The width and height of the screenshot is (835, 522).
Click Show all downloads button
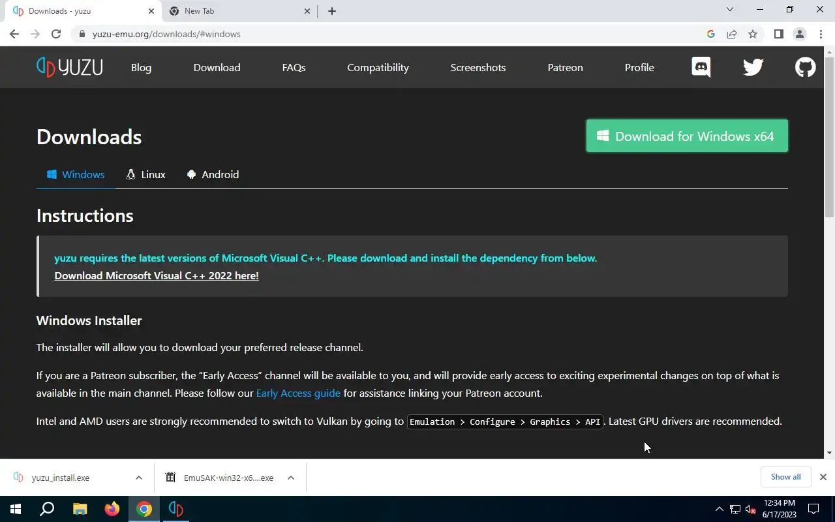[x=785, y=477]
